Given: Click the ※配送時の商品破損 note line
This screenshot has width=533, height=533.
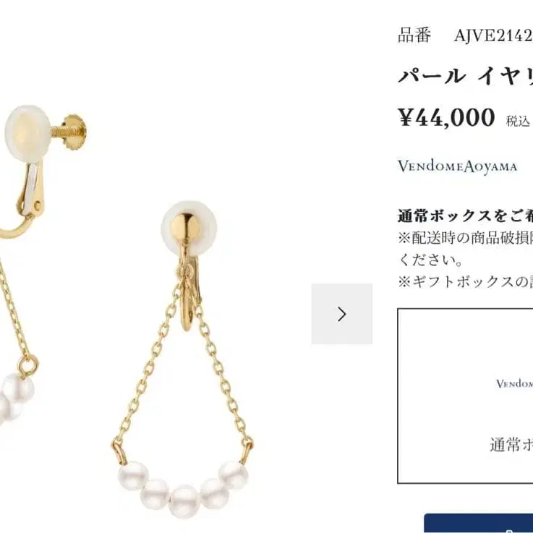Looking at the screenshot, I should tap(465, 238).
